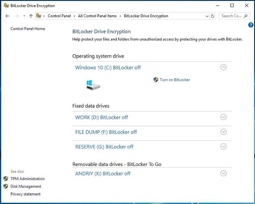
Task: Open Disk Management link
Action: click(26, 186)
